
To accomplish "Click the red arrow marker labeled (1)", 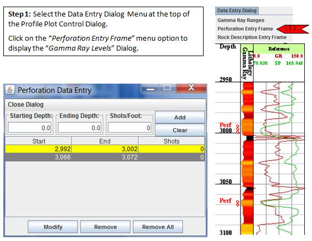I will pos(293,29).
